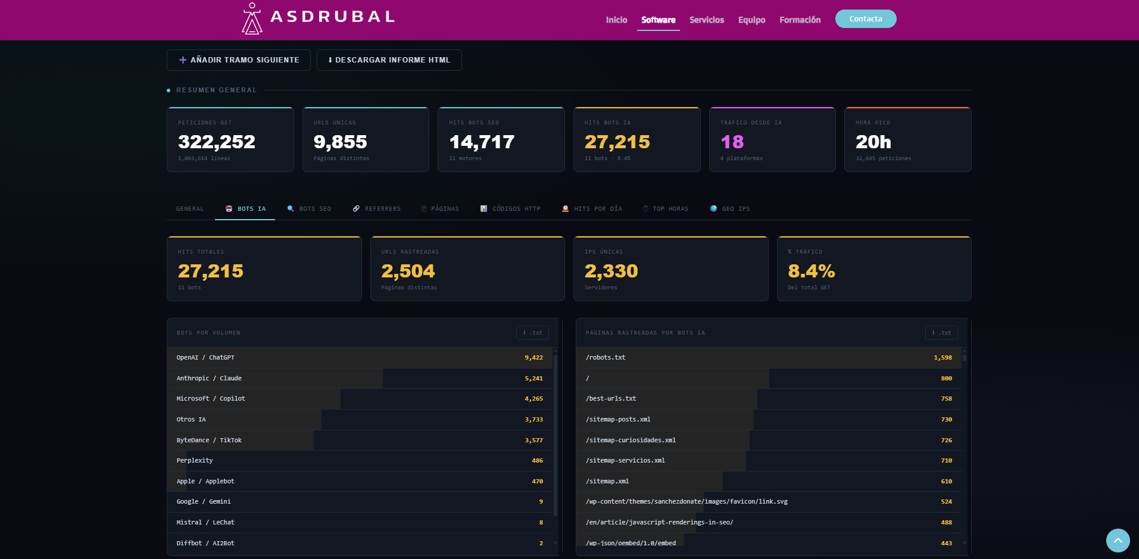Click Añadir tramo siguiente button
The width and height of the screenshot is (1139, 559).
coord(239,60)
